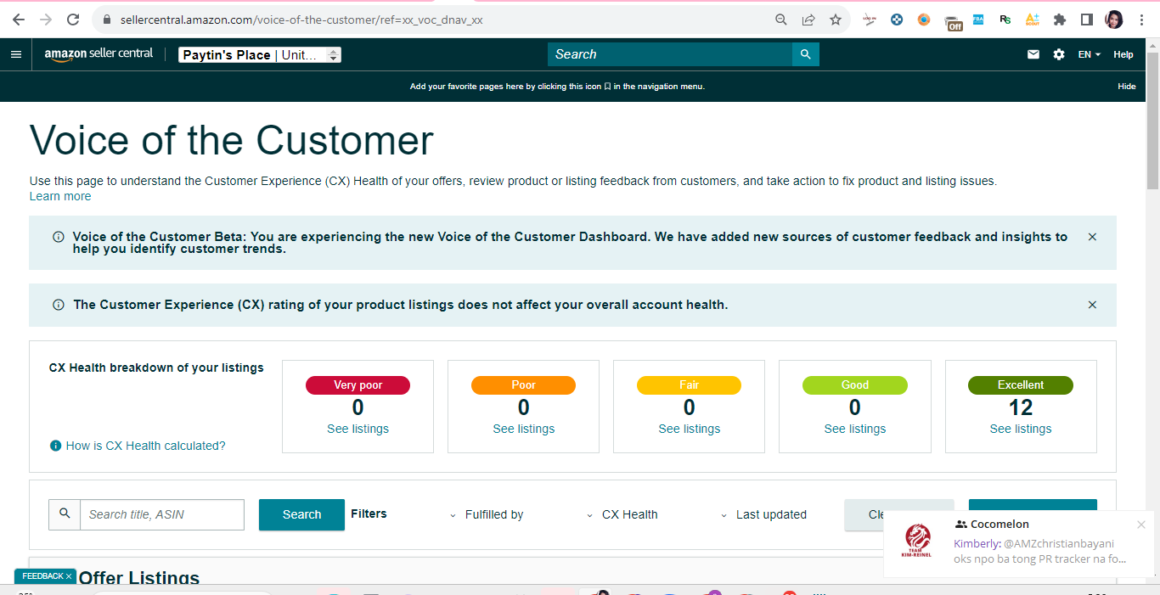
Task: Click the search magnifier button in top bar
Action: (806, 54)
